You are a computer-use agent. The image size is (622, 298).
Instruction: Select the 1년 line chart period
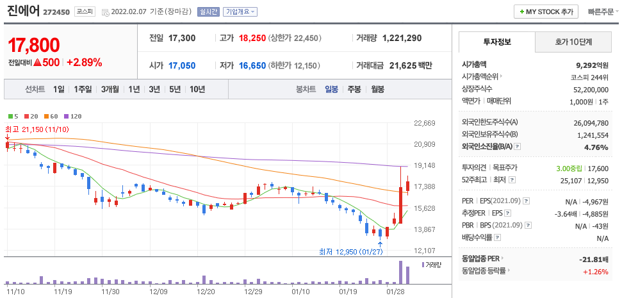(134, 89)
